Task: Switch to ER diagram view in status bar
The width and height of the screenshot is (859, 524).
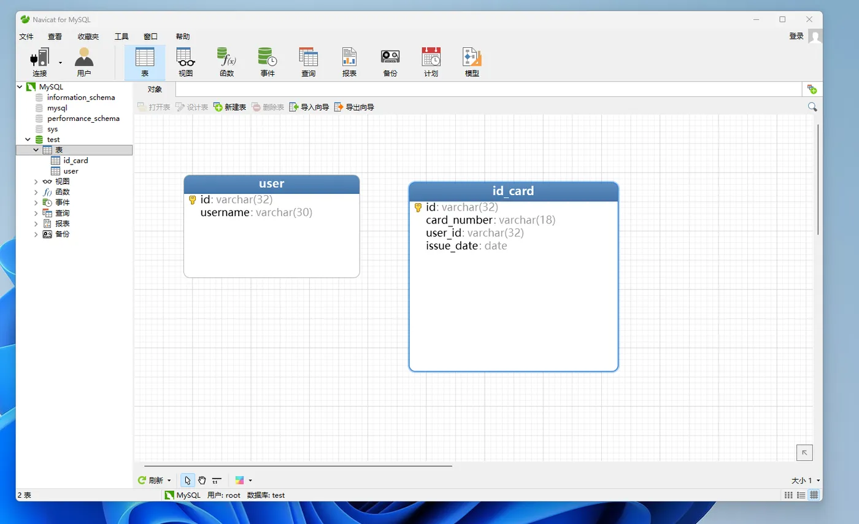Action: point(814,495)
